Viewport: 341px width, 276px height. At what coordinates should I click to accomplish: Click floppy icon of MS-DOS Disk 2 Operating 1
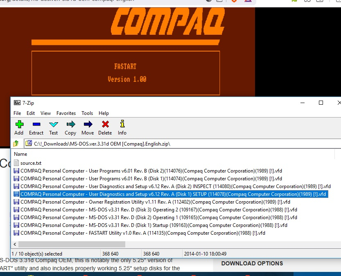16,218
